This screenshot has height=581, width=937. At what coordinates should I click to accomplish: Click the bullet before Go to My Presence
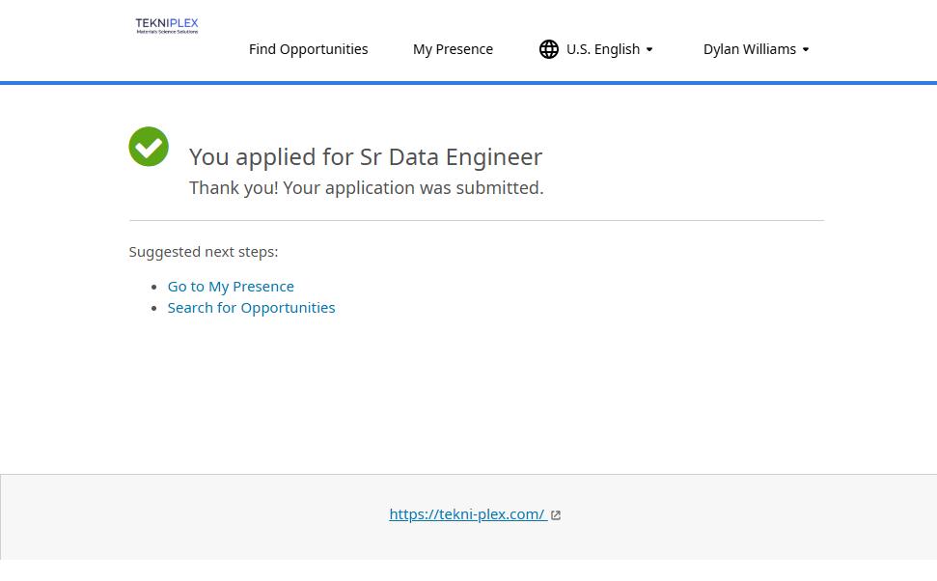click(155, 288)
